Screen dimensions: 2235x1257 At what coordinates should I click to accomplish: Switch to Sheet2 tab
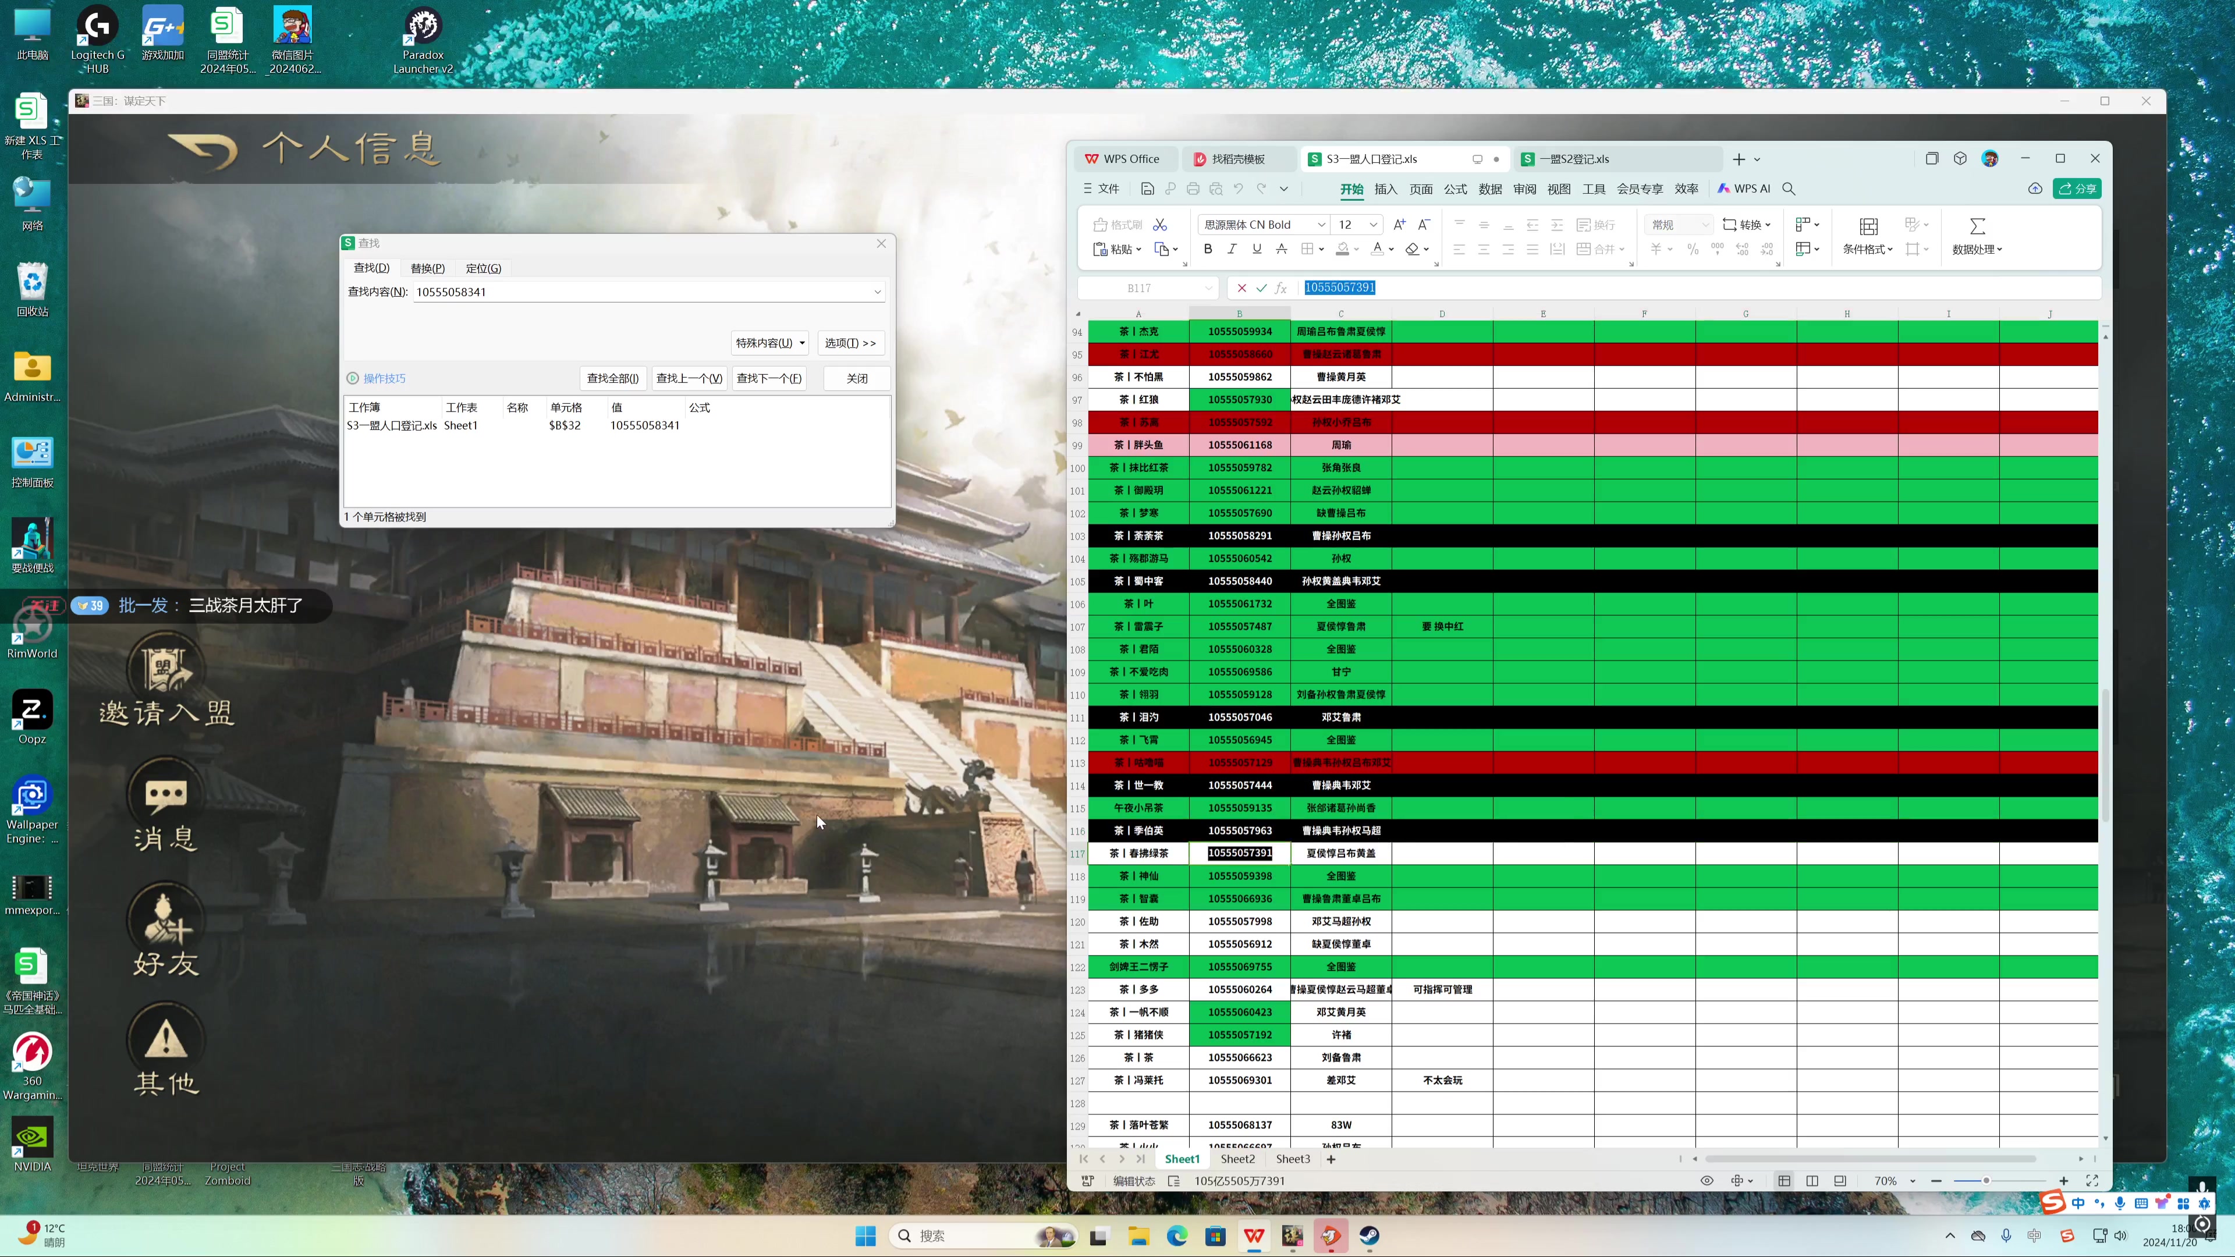click(x=1237, y=1158)
